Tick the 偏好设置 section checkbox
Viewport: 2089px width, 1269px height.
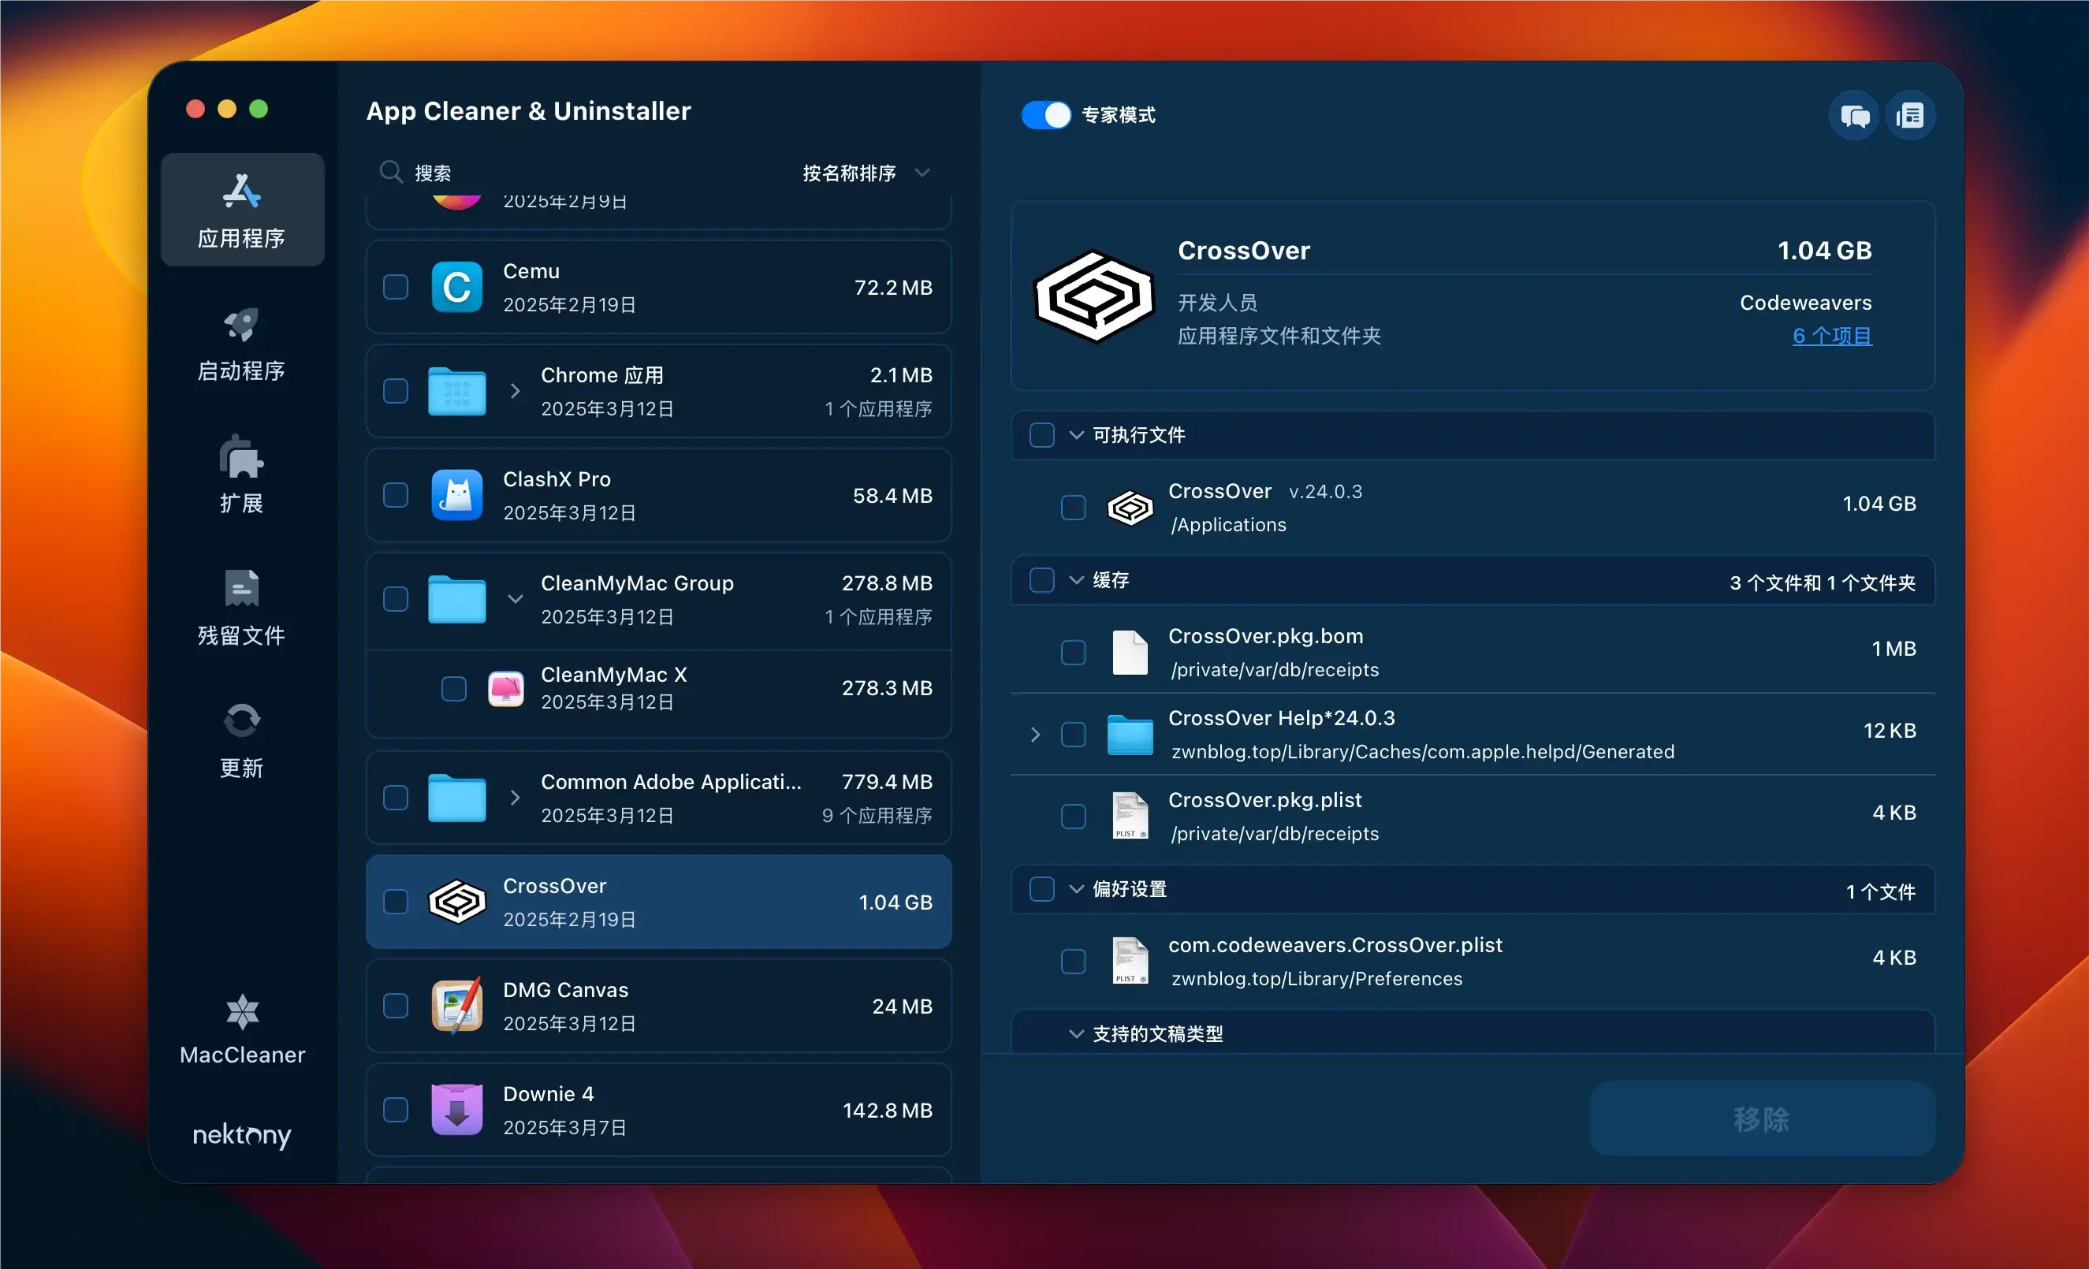click(1042, 889)
